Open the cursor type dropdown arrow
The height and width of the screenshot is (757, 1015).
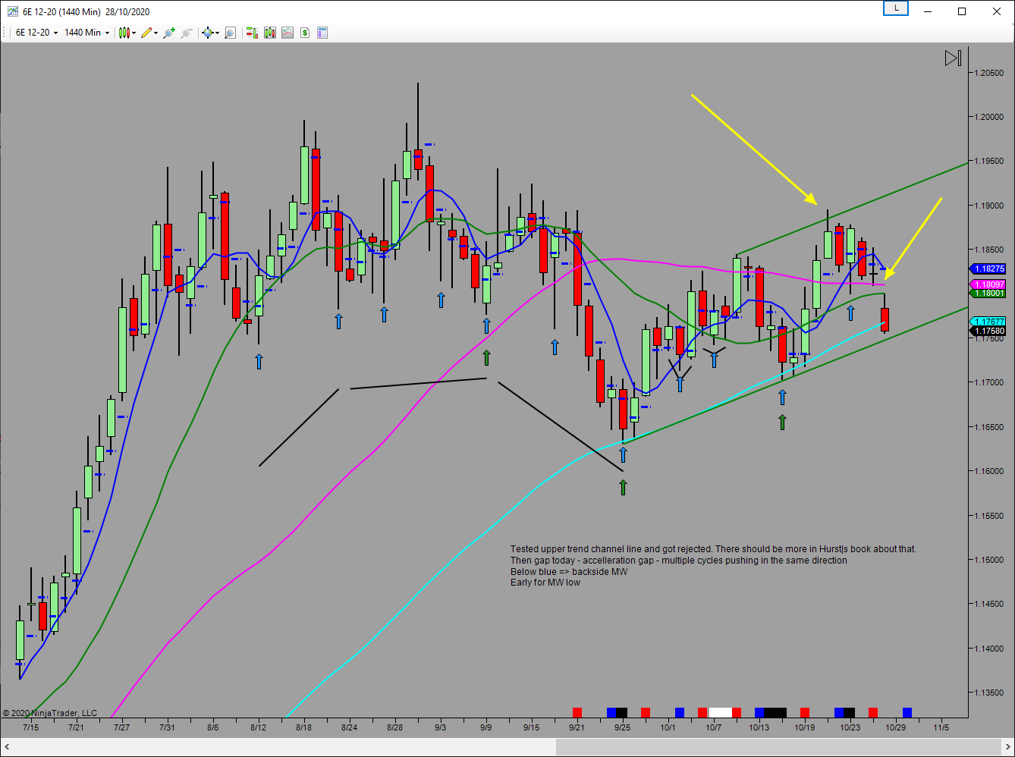tap(217, 33)
